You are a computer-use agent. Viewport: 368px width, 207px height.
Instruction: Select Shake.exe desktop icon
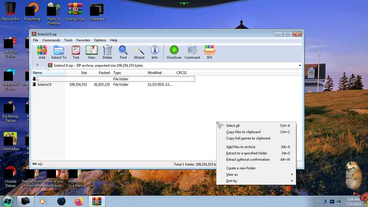coord(97,12)
